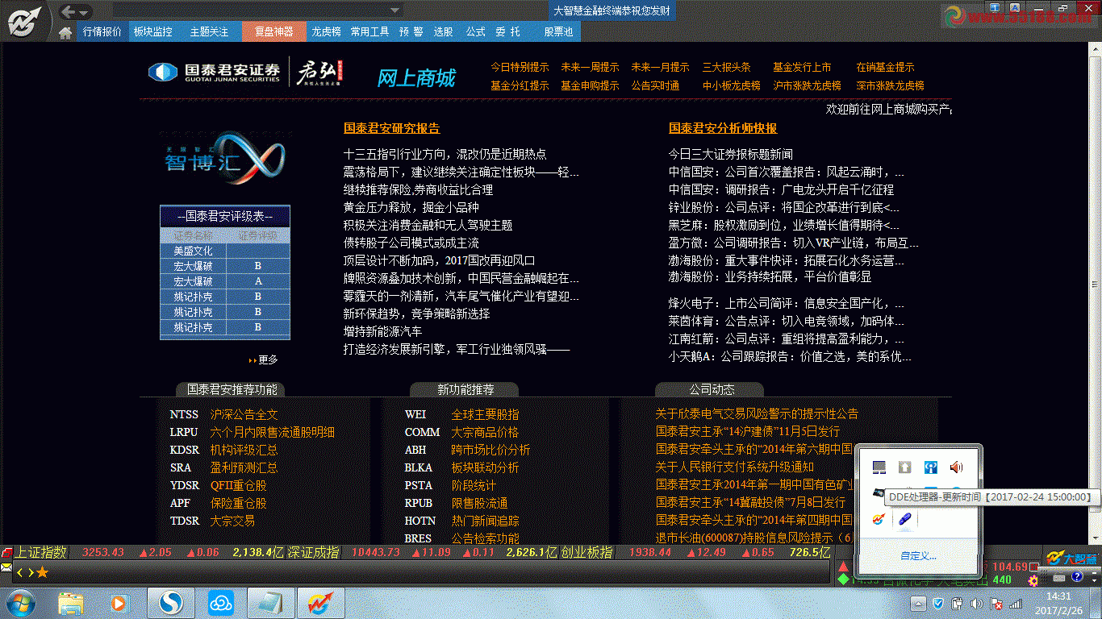Toggle the hidden tray icons arrow
Image resolution: width=1102 pixels, height=619 pixels.
point(918,603)
